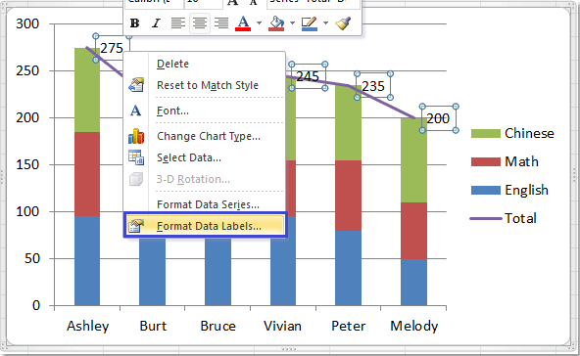Open Format Data Series...
Image resolution: width=580 pixels, height=356 pixels.
(x=205, y=204)
